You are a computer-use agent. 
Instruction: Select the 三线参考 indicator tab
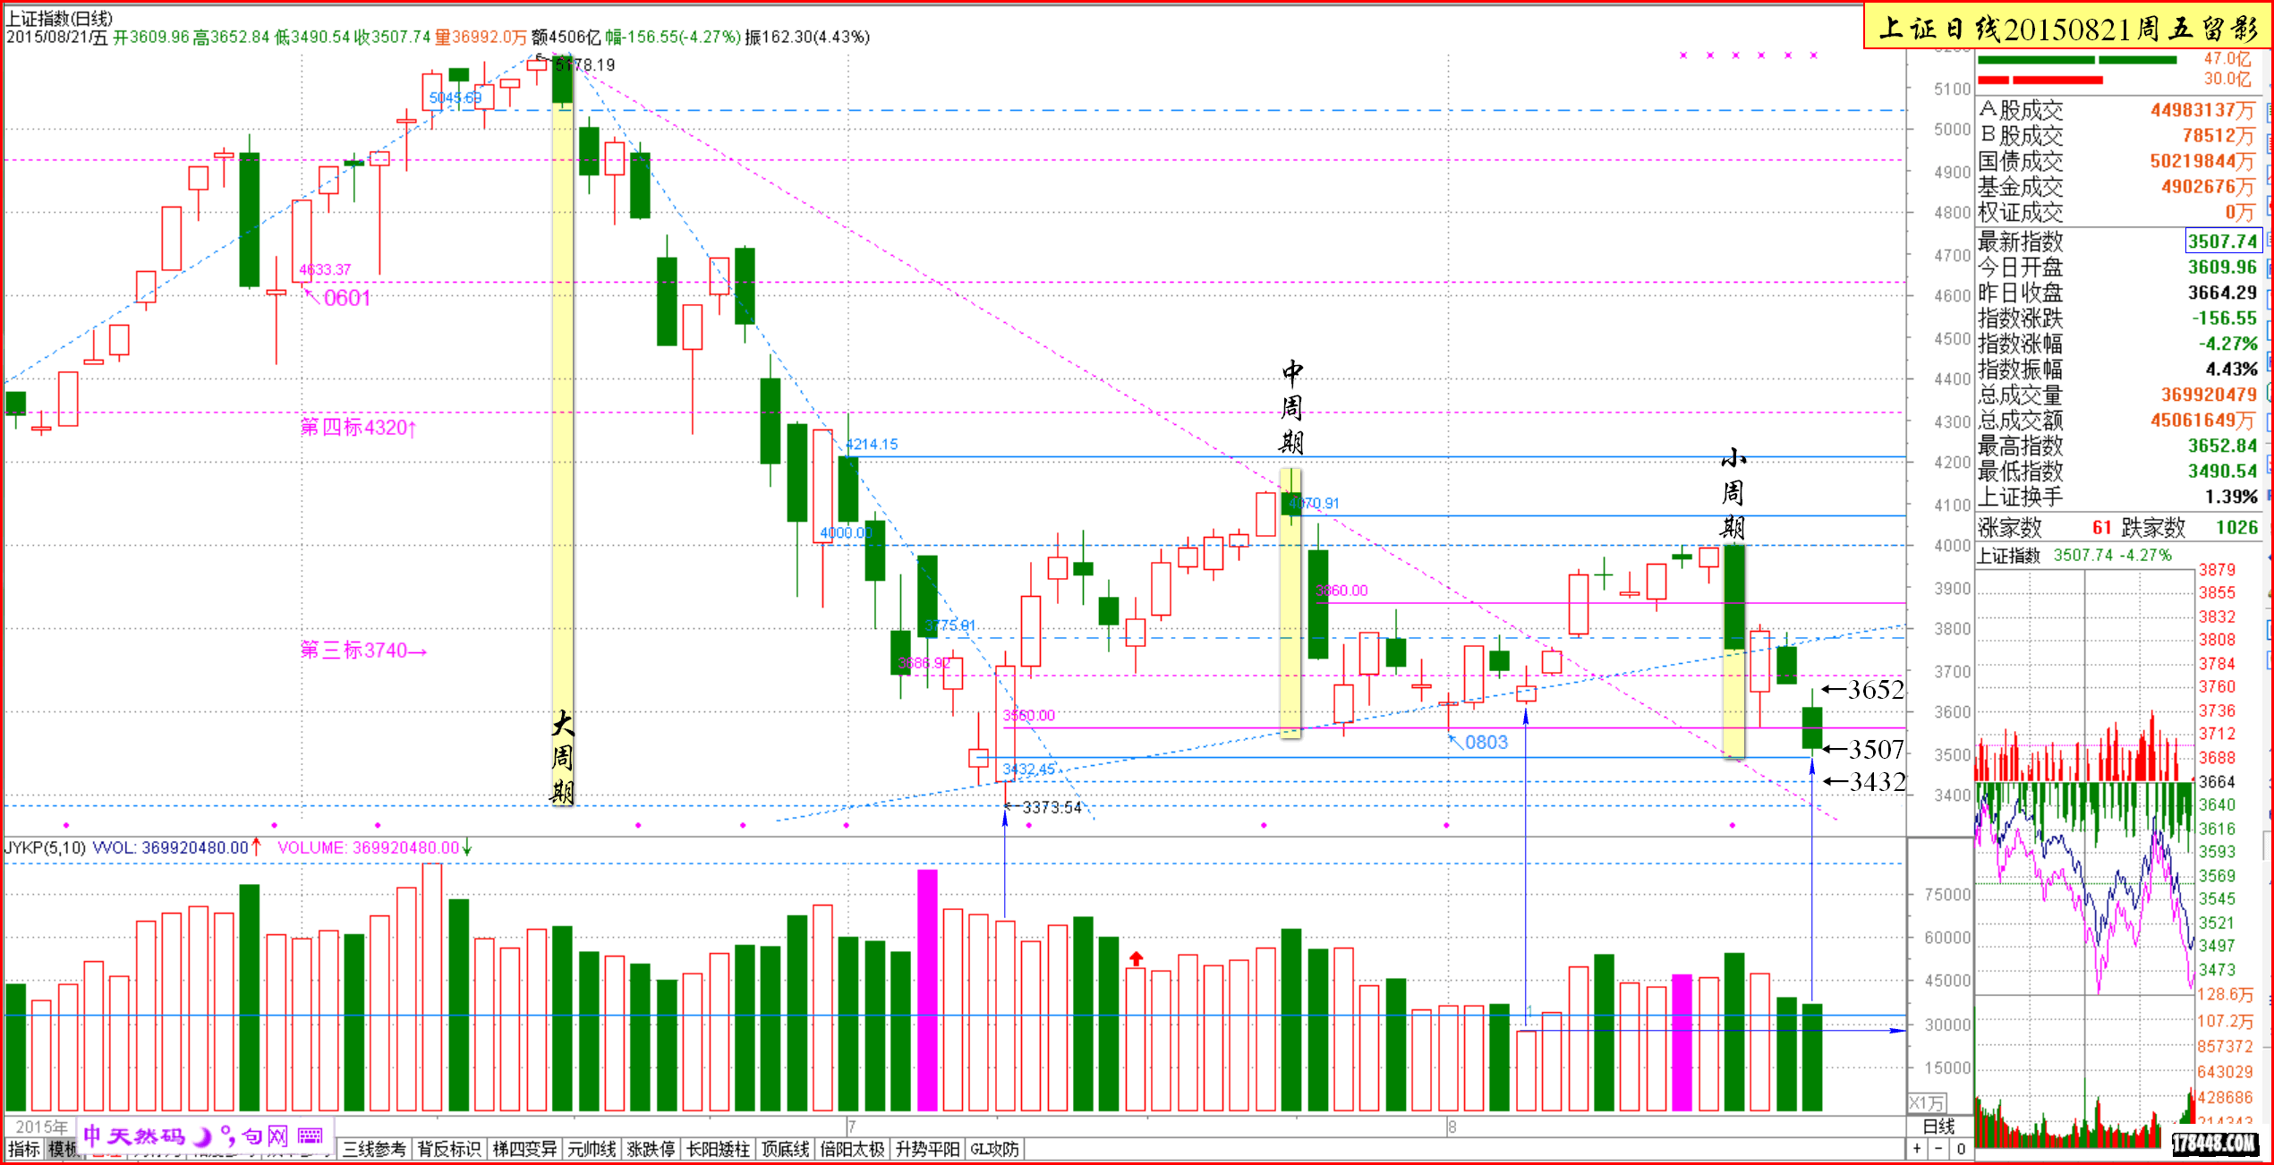[374, 1149]
